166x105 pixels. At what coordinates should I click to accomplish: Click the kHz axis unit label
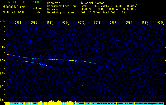(2, 21)
